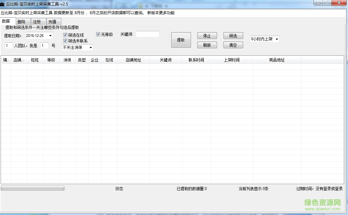This screenshot has height=215, width=348.
Task: Click the progress bar at bottom left
Action: [x=32, y=188]
